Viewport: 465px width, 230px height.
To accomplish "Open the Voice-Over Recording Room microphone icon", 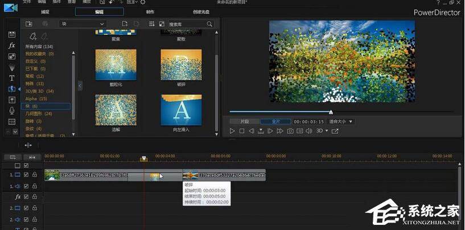I will point(11,110).
